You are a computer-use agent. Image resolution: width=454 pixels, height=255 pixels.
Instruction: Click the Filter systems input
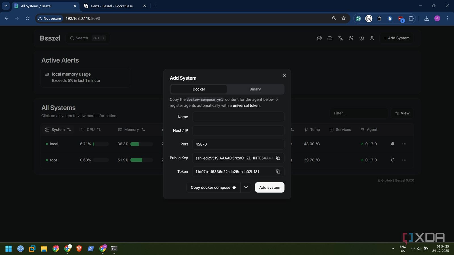pyautogui.click(x=359, y=113)
